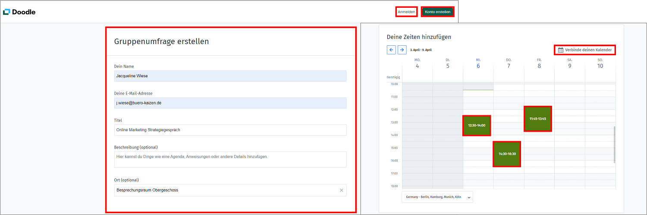Click the Ganztägig row label
The image size is (647, 215).
393,77
